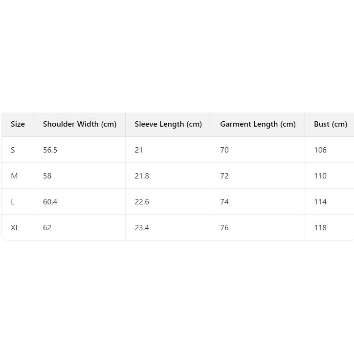This screenshot has width=354, height=354.
Task: Select sleeve length value 22.6
Action: [142, 202]
